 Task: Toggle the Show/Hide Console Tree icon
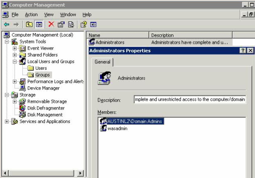(39, 25)
